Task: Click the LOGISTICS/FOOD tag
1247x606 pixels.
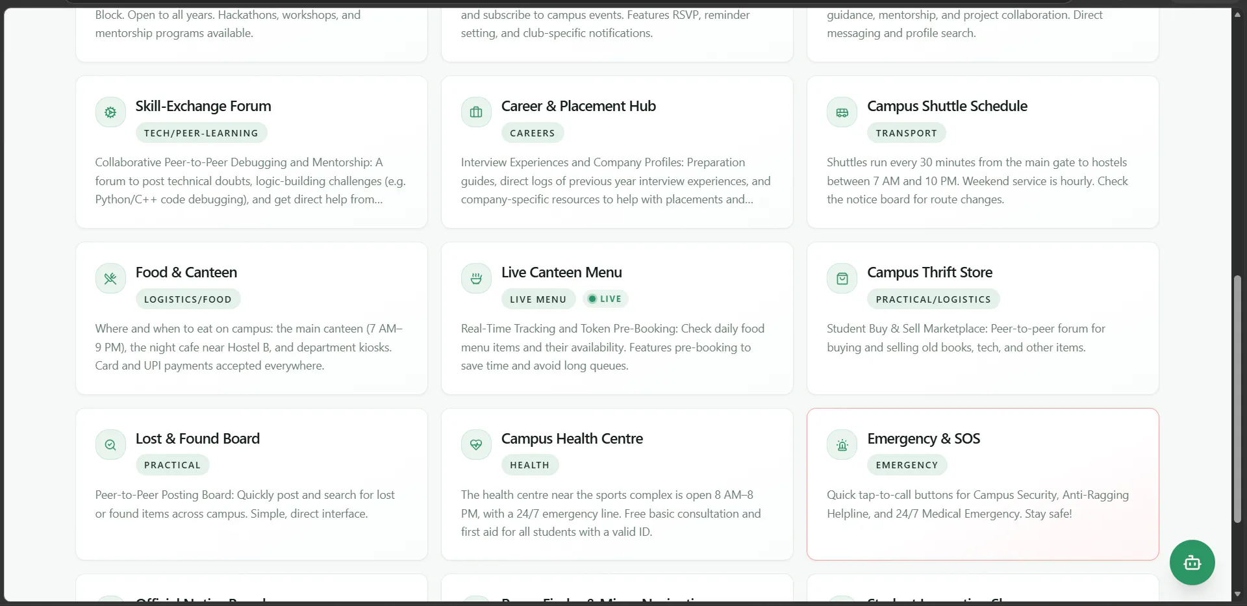Action: 188,299
